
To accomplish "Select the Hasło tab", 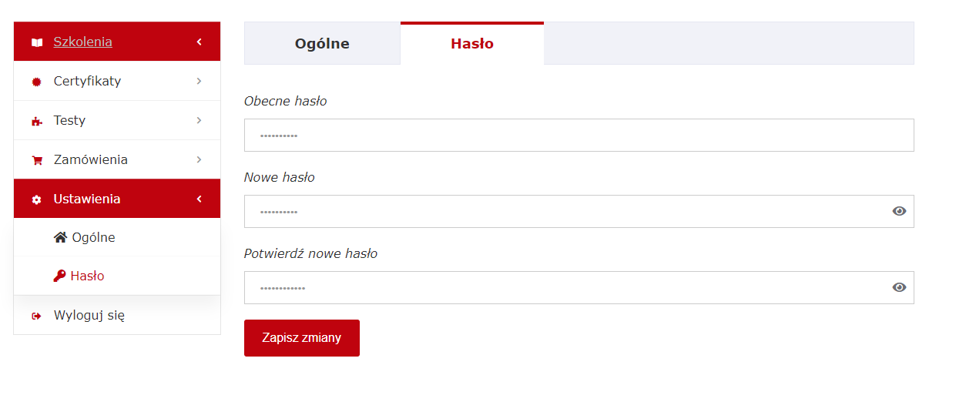I will [x=472, y=44].
